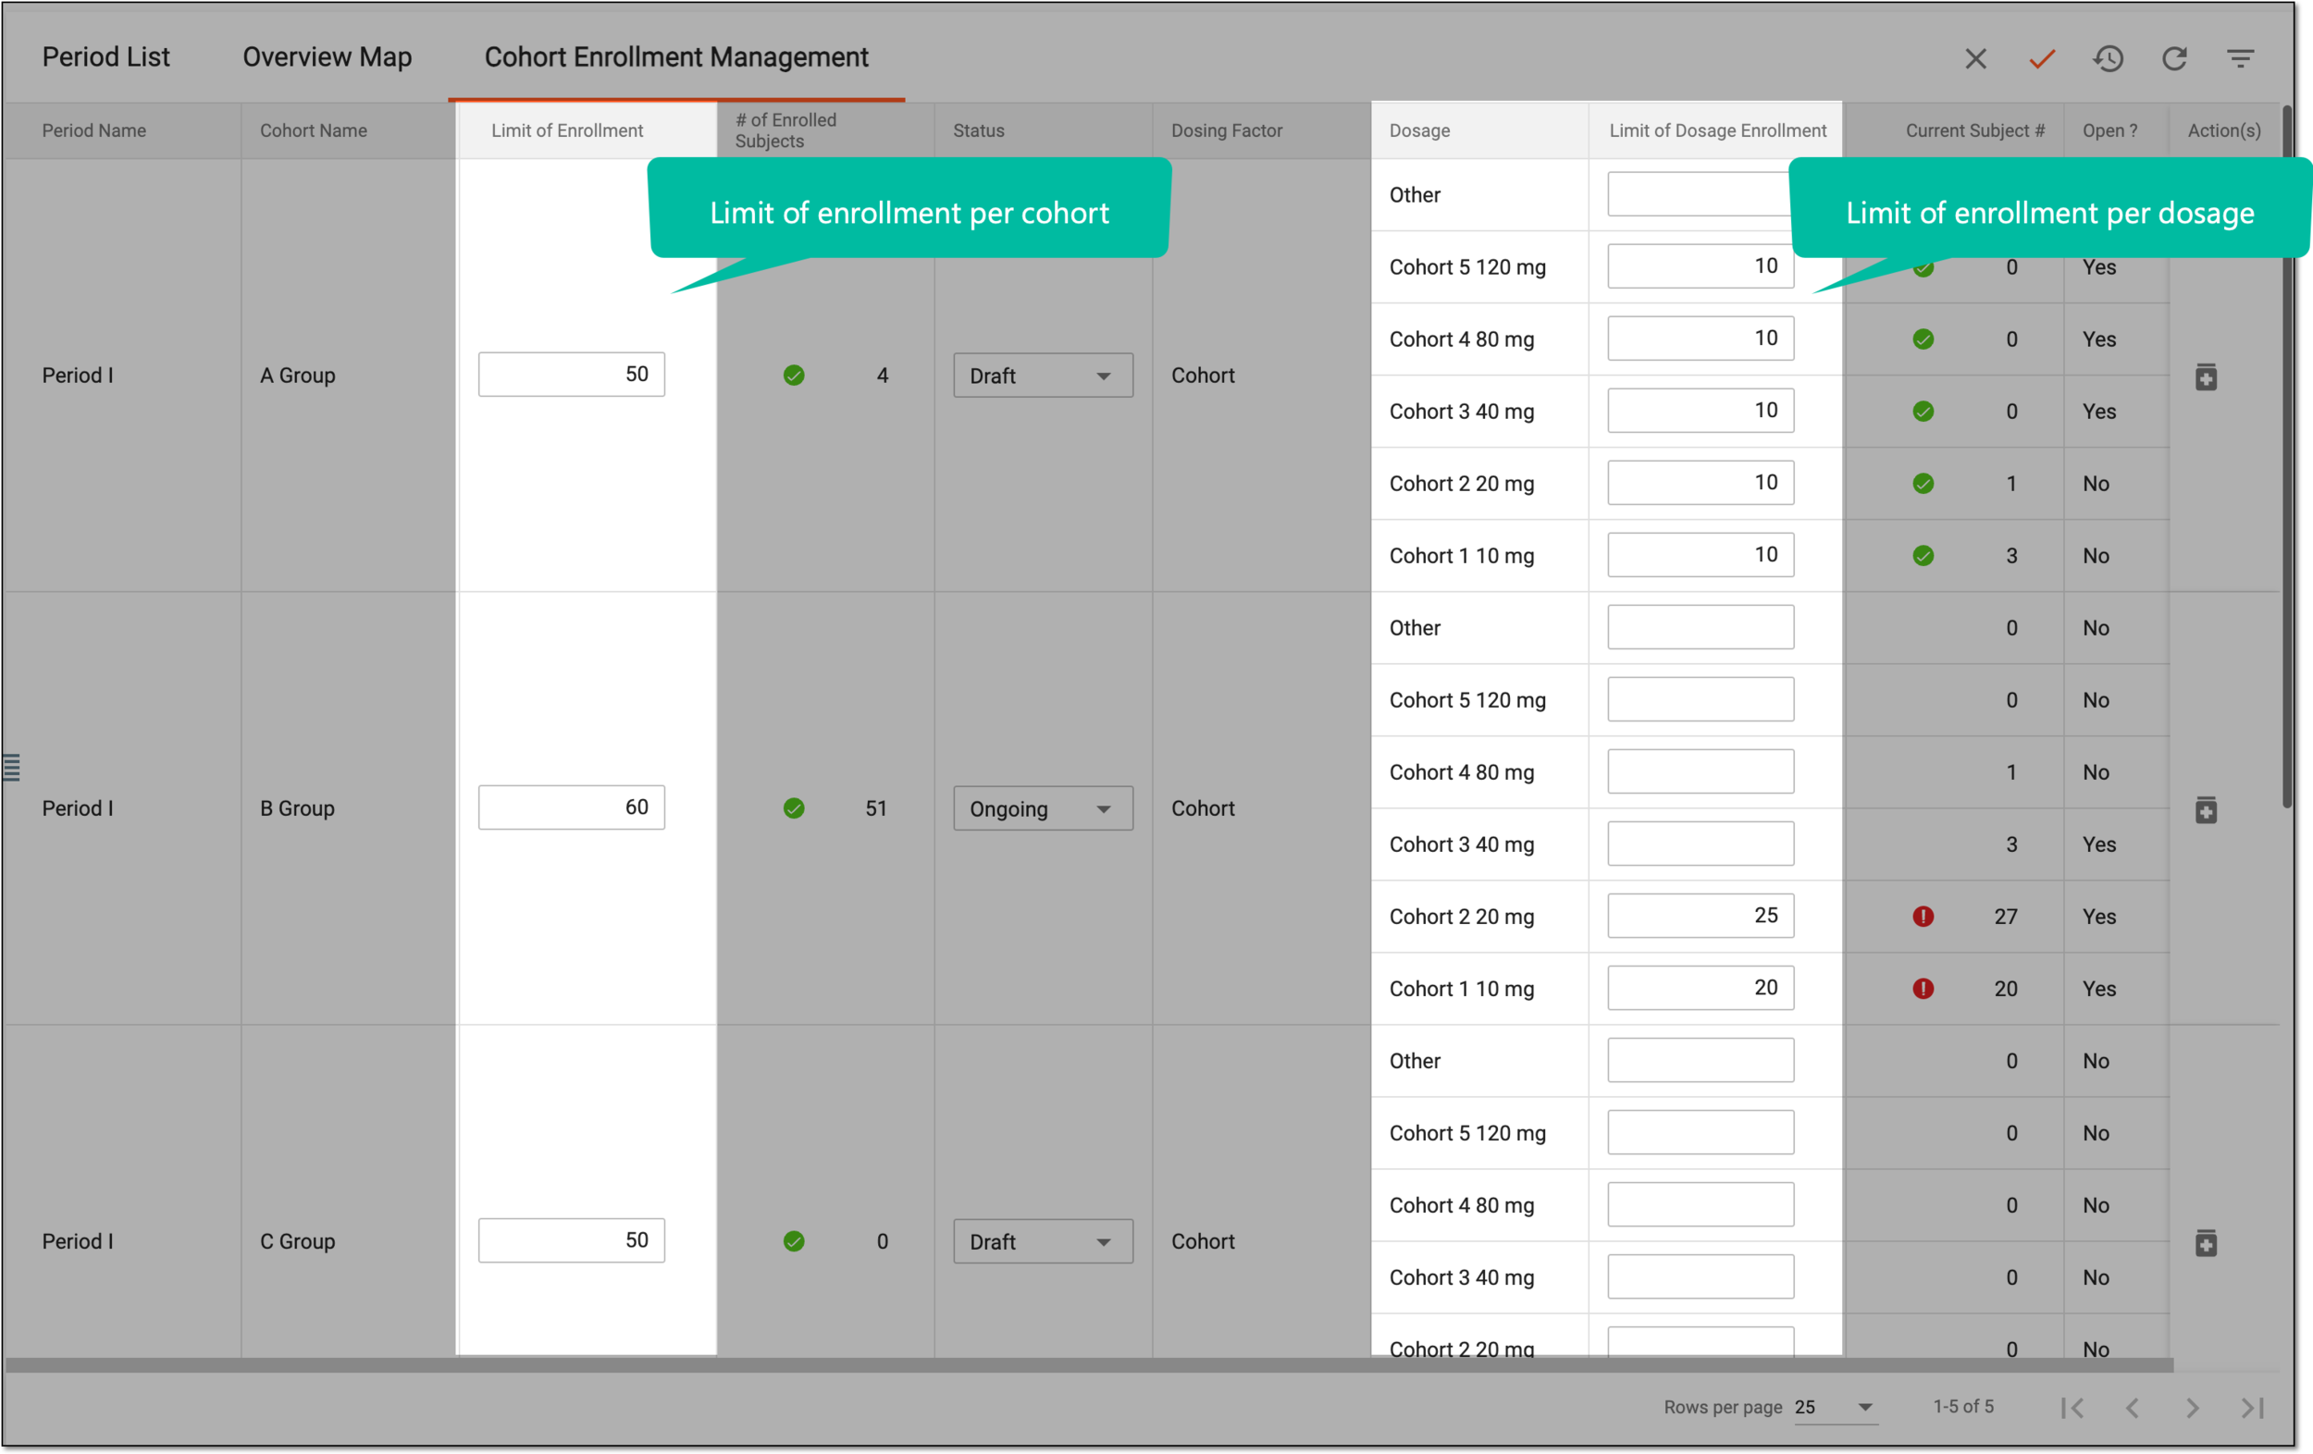Edit Limit of Enrollment field showing 60
The height and width of the screenshot is (1454, 2313).
coord(571,807)
